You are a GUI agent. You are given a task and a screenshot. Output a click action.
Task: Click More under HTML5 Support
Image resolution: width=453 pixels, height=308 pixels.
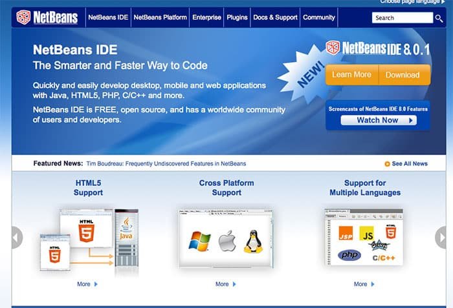[x=83, y=284]
